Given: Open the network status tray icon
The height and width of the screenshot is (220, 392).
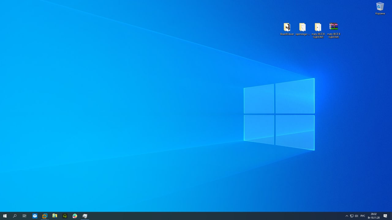Looking at the screenshot, I should (x=352, y=216).
